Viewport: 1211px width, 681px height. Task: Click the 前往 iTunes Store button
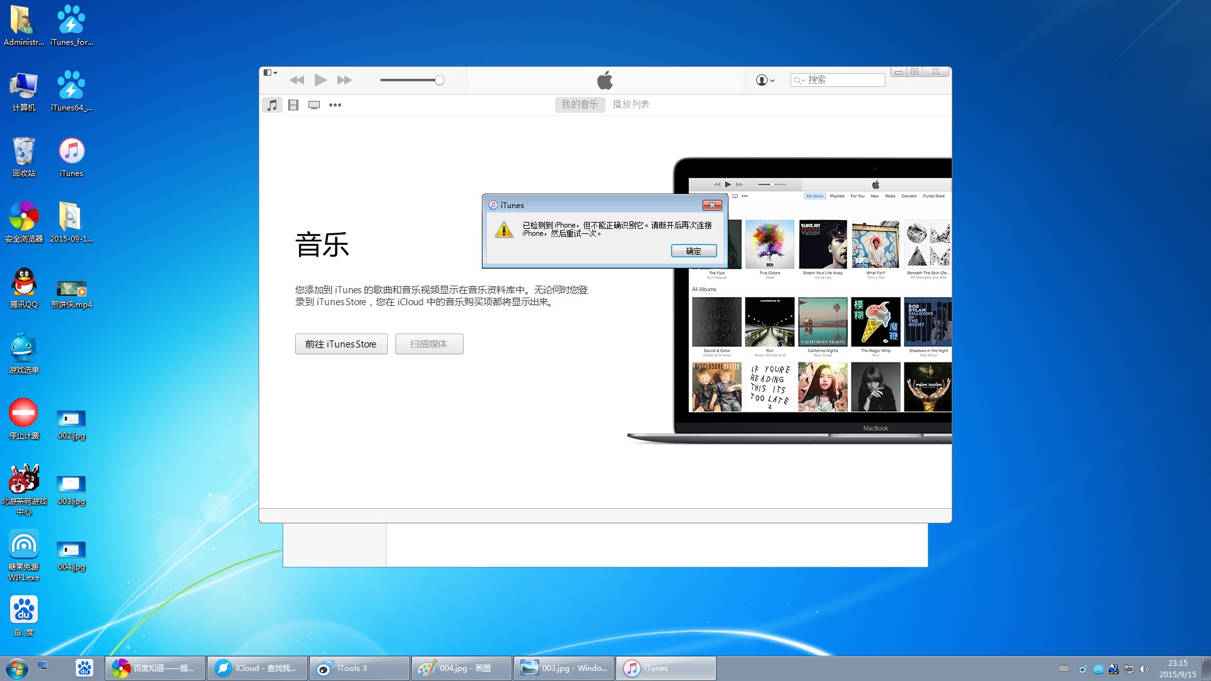coord(341,344)
